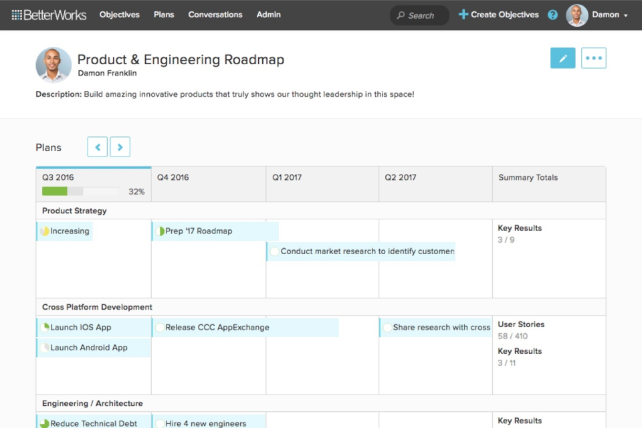Screen dimensions: 642x428
Task: Open the three-dots more options button
Action: tap(593, 58)
